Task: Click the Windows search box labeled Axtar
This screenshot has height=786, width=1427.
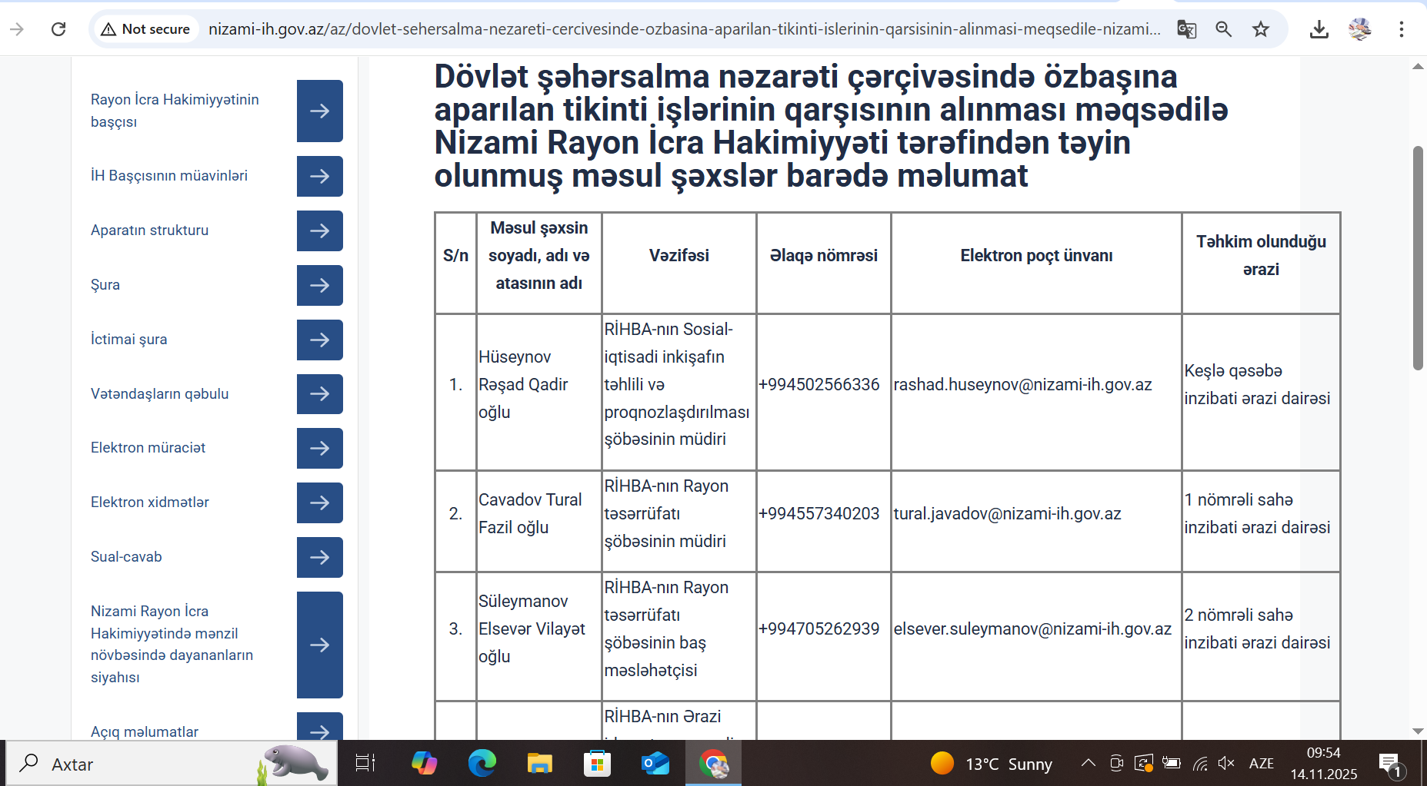Action: click(x=138, y=764)
